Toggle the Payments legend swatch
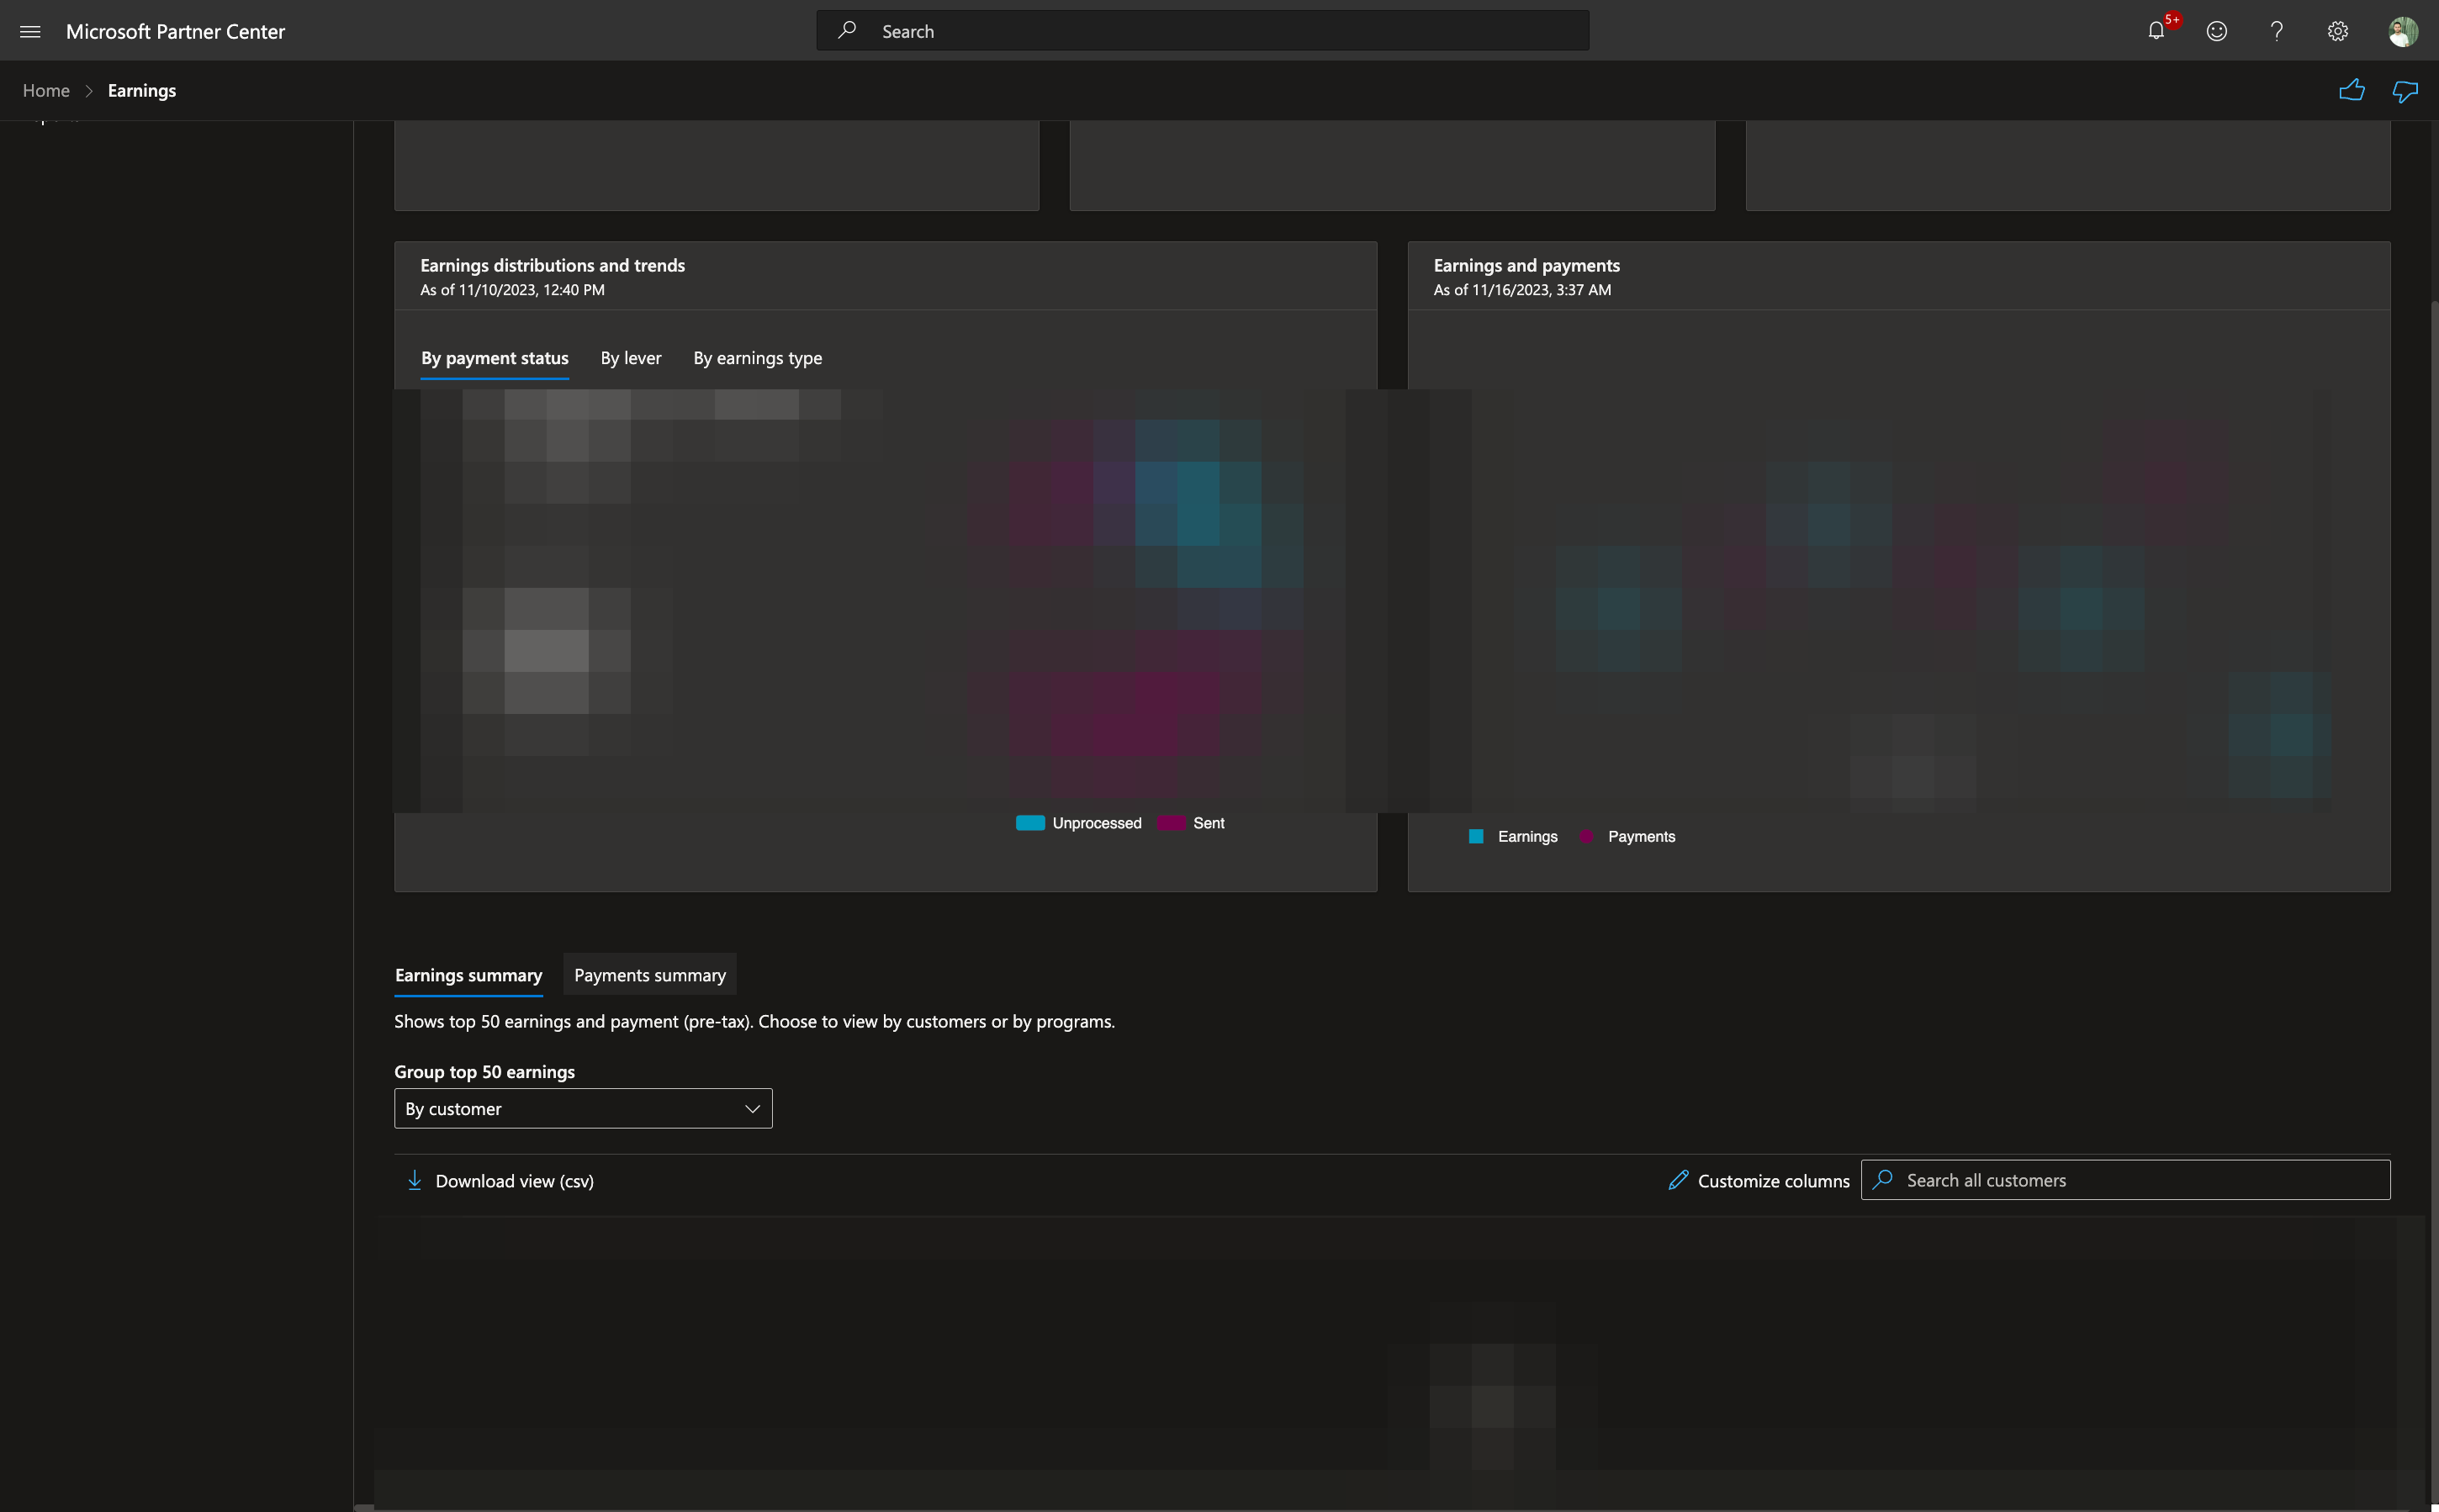Viewport: 2439px width, 1512px height. pyautogui.click(x=1586, y=836)
